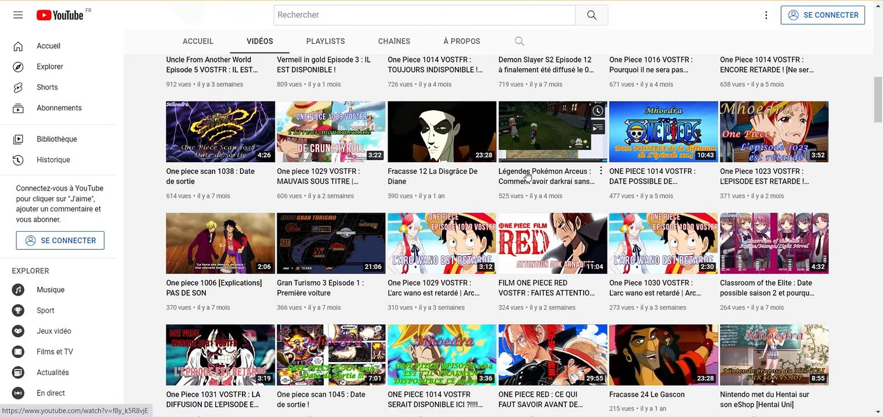Open Fracasse 12 La Disgrâce De Diane thumbnail
Screen dimensions: 883x417
pyautogui.click(x=442, y=131)
